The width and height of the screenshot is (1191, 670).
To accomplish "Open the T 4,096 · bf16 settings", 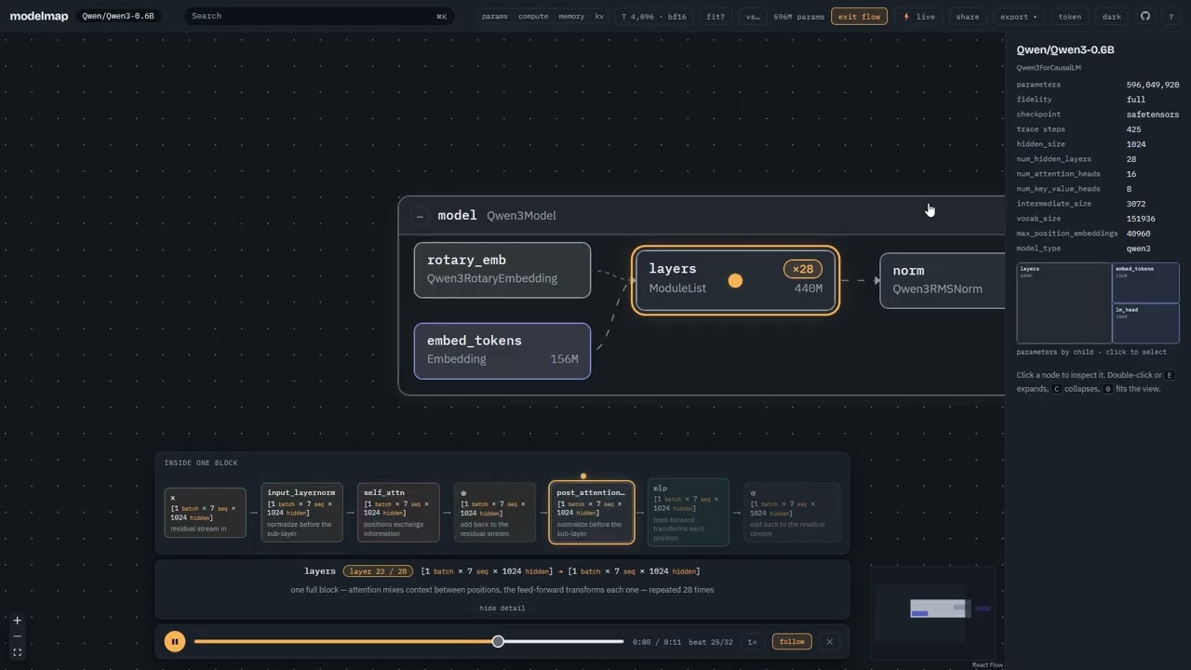I will tap(652, 17).
